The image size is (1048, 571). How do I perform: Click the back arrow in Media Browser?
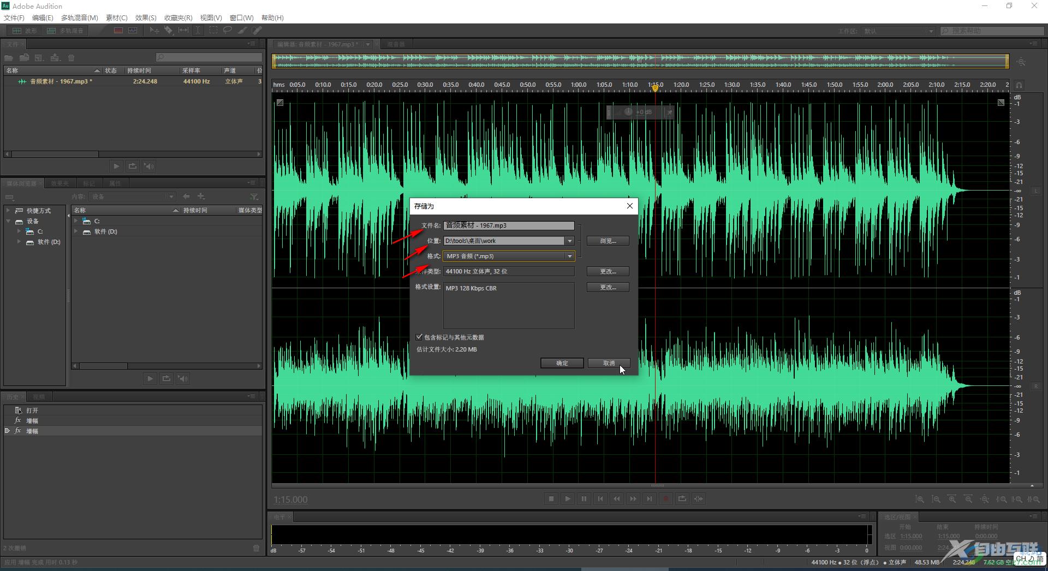[187, 197]
